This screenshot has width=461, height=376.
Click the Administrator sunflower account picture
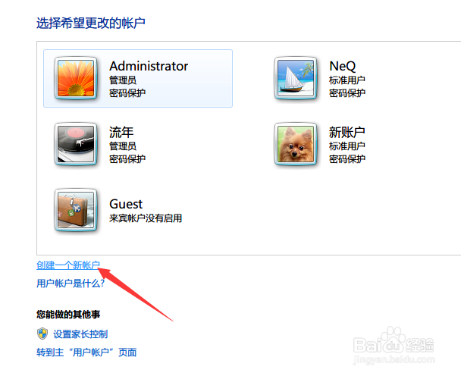(x=76, y=78)
